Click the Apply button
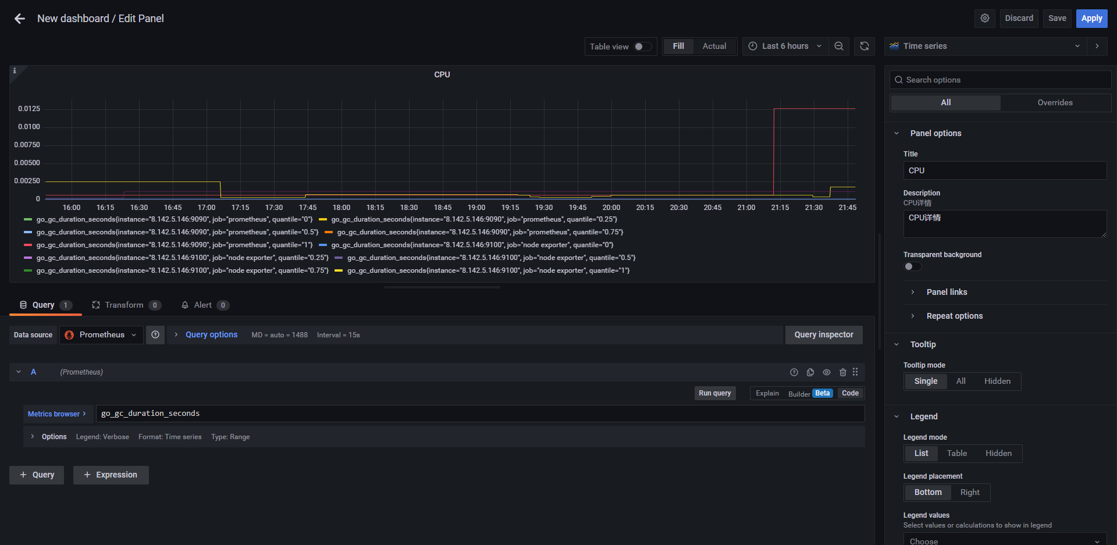Viewport: 1117px width, 545px height. (x=1091, y=19)
